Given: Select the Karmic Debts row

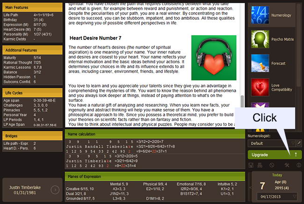Looking at the screenshot, I should click(32, 39).
